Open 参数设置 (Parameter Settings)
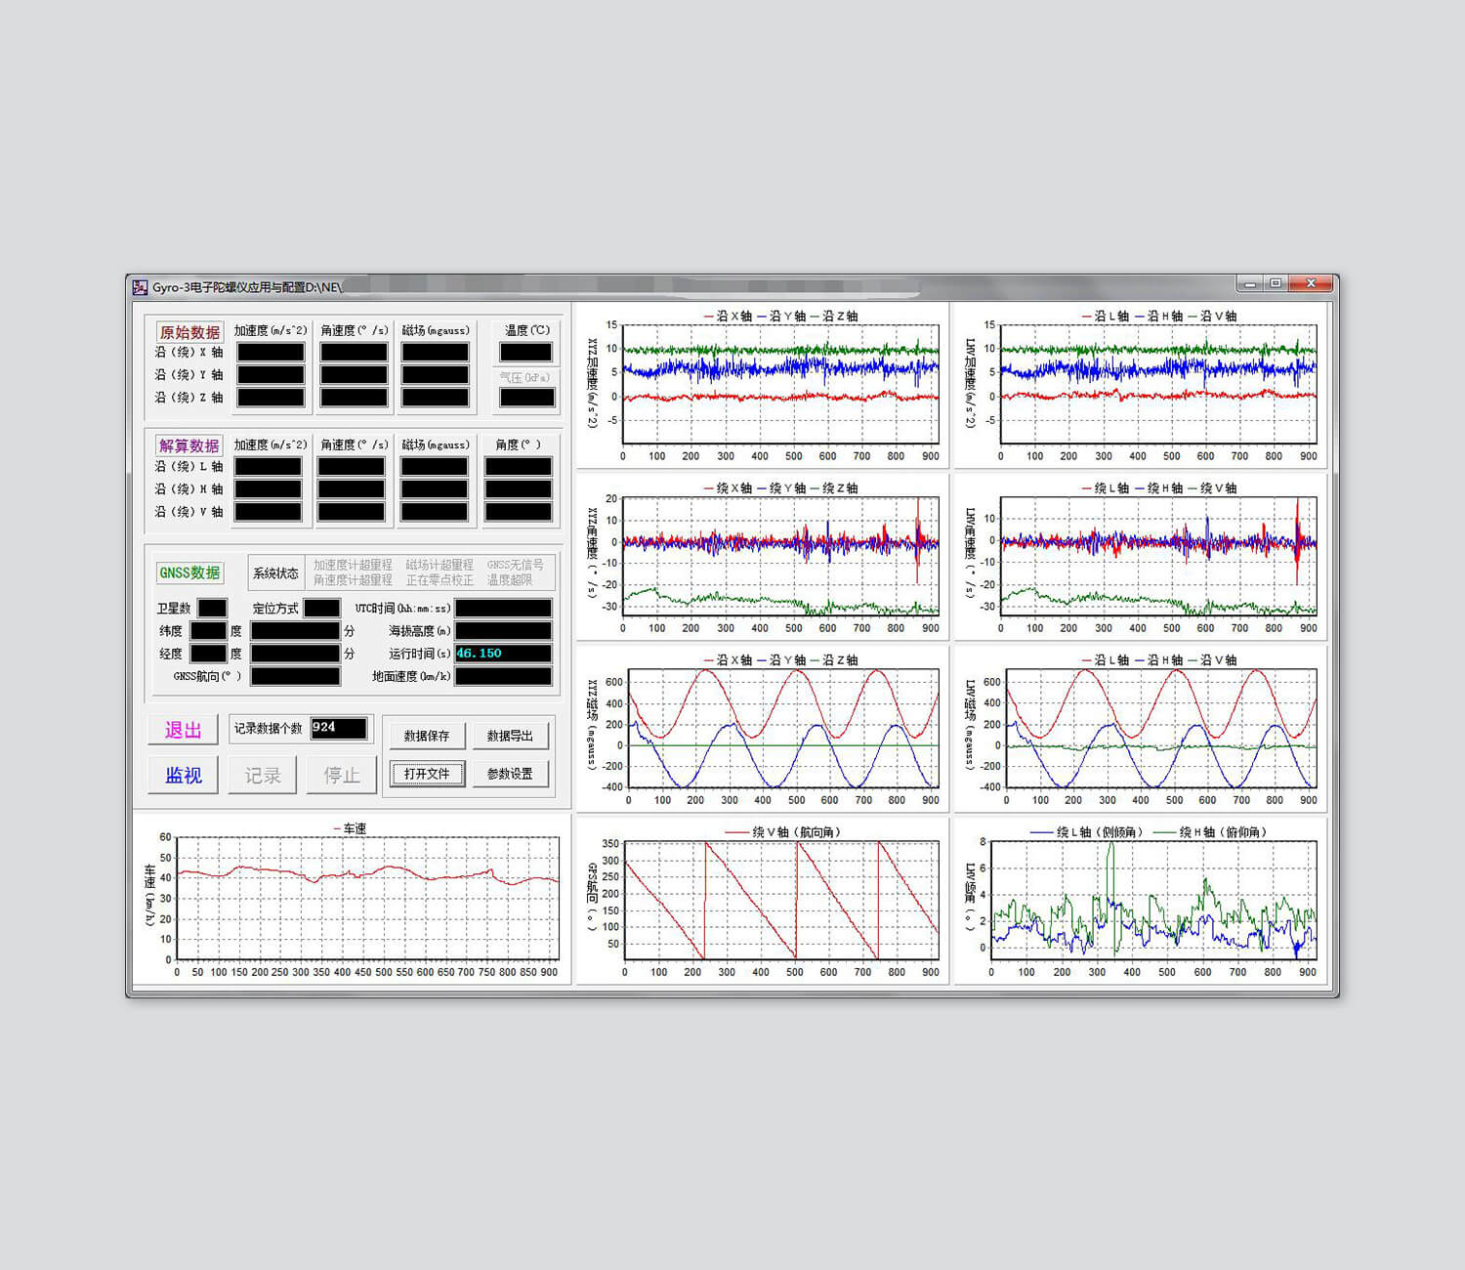Viewport: 1465px width, 1270px height. 510,774
